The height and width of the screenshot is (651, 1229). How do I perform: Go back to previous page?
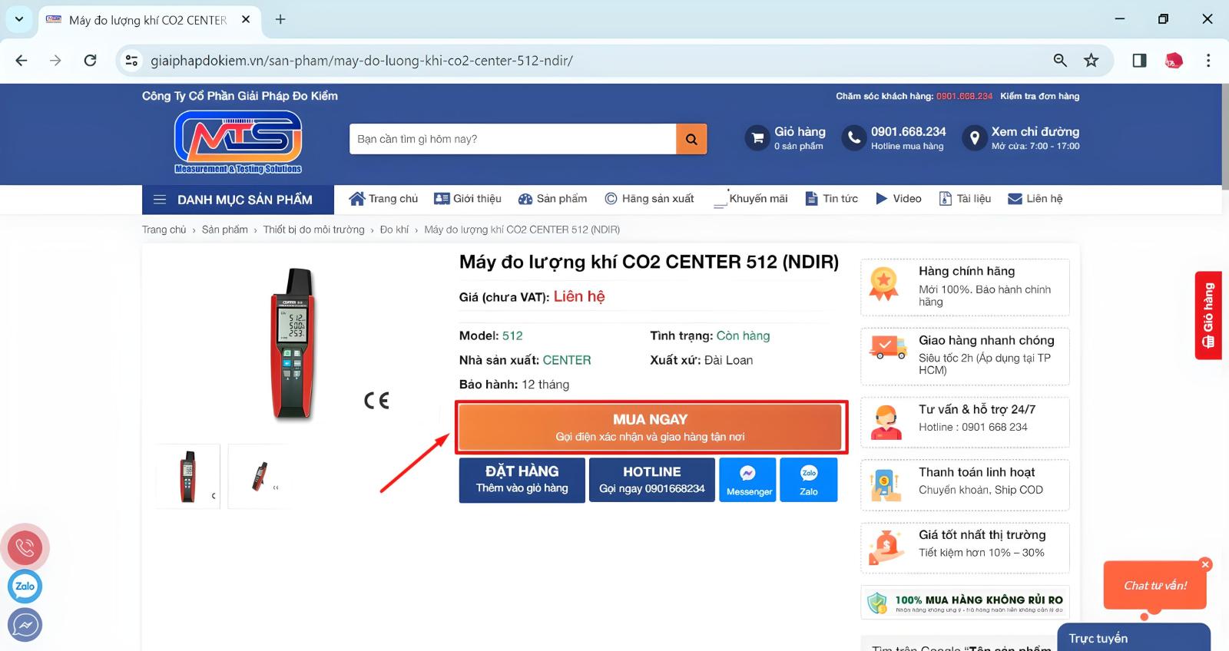[x=22, y=60]
